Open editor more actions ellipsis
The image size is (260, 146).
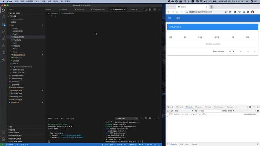[159, 9]
